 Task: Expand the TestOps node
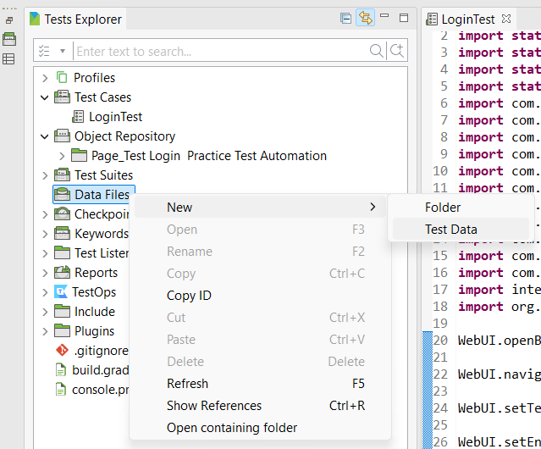[45, 292]
